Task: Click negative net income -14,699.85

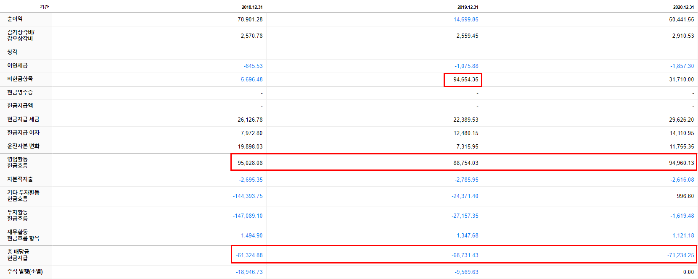Action: pos(465,19)
